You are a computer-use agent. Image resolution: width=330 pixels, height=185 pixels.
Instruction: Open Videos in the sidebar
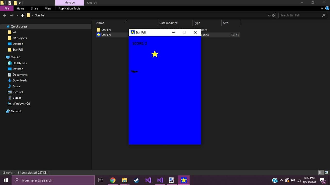(x=17, y=98)
